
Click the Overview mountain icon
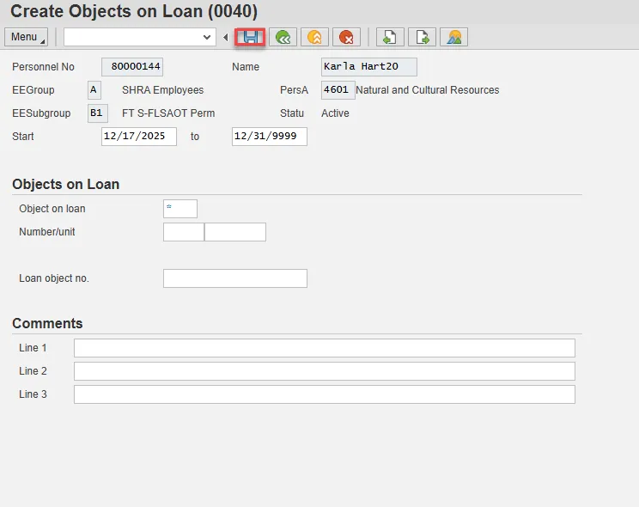(x=453, y=37)
